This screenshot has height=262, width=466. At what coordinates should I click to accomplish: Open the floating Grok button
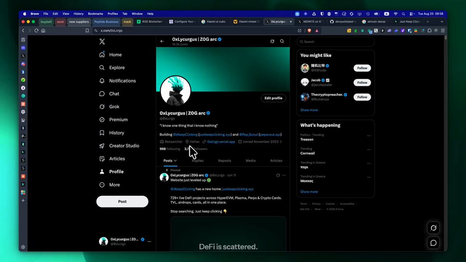click(x=433, y=228)
